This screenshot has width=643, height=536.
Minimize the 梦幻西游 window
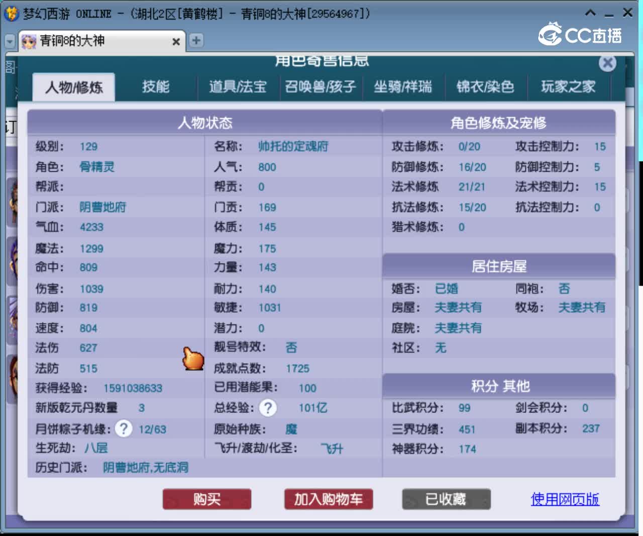click(609, 15)
